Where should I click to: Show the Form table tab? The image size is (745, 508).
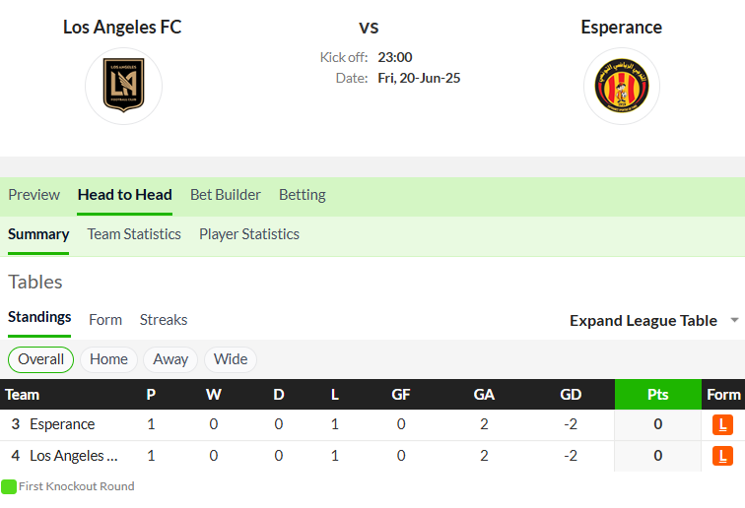point(105,320)
